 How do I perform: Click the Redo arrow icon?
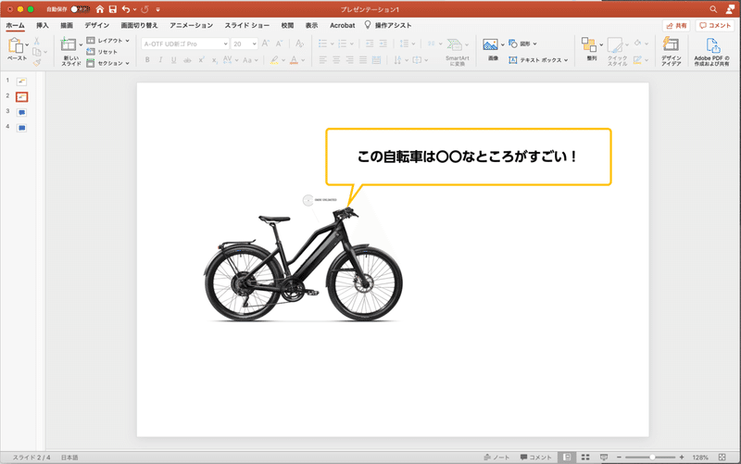pyautogui.click(x=145, y=9)
